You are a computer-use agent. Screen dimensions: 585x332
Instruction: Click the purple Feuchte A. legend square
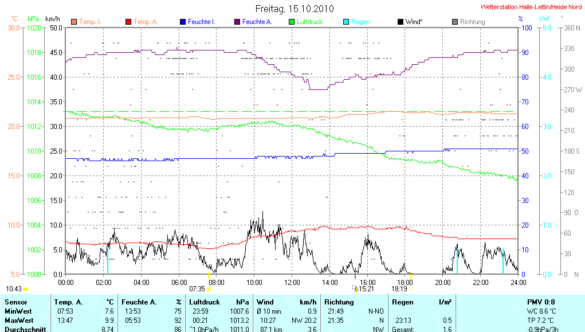point(237,22)
